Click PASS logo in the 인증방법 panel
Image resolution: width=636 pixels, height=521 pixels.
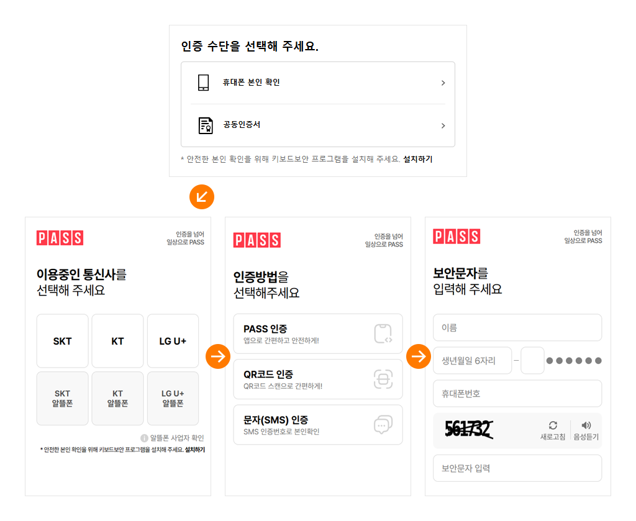click(x=257, y=240)
